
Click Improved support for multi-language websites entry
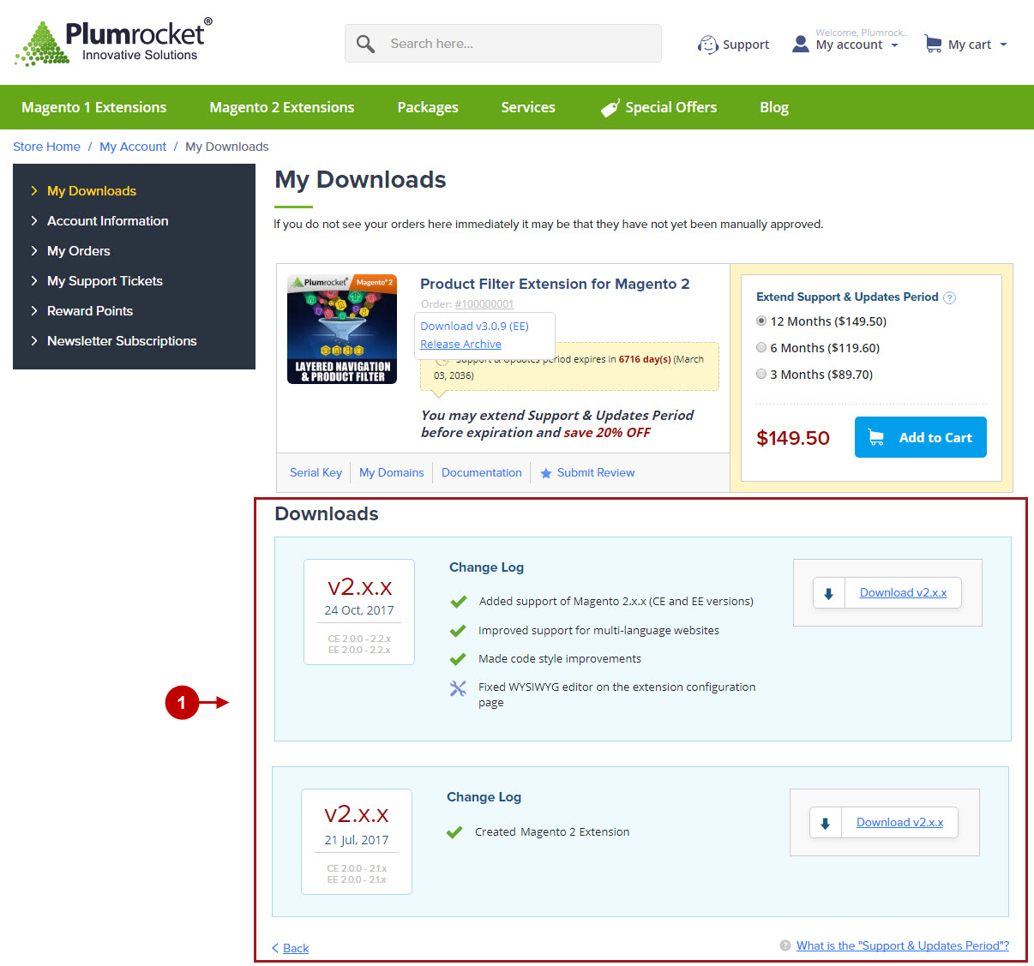pyautogui.click(x=599, y=631)
